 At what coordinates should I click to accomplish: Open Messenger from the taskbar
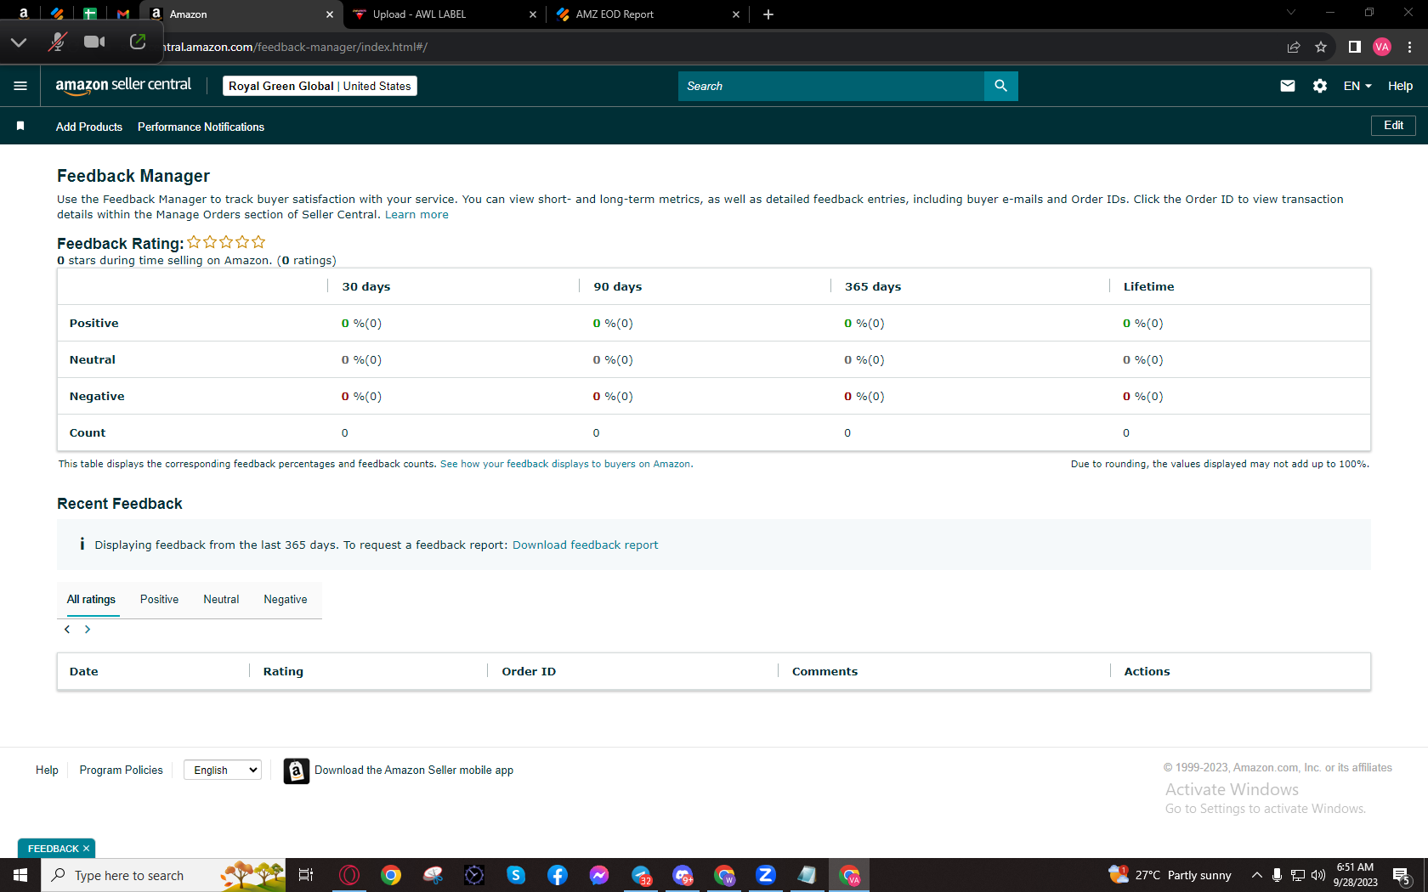599,875
